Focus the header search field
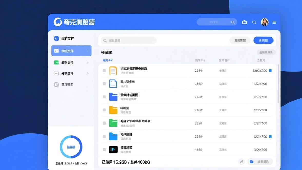This screenshot has height=170, width=302. (217, 22)
